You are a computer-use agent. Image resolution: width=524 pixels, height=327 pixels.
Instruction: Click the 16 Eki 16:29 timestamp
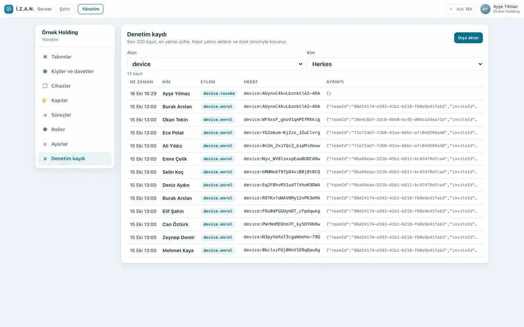click(143, 94)
